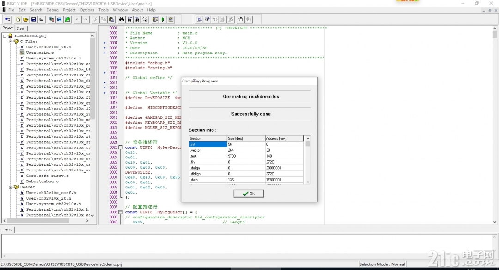
Task: Click the green-sheet icon after the blue floppy
Action: [67, 19]
